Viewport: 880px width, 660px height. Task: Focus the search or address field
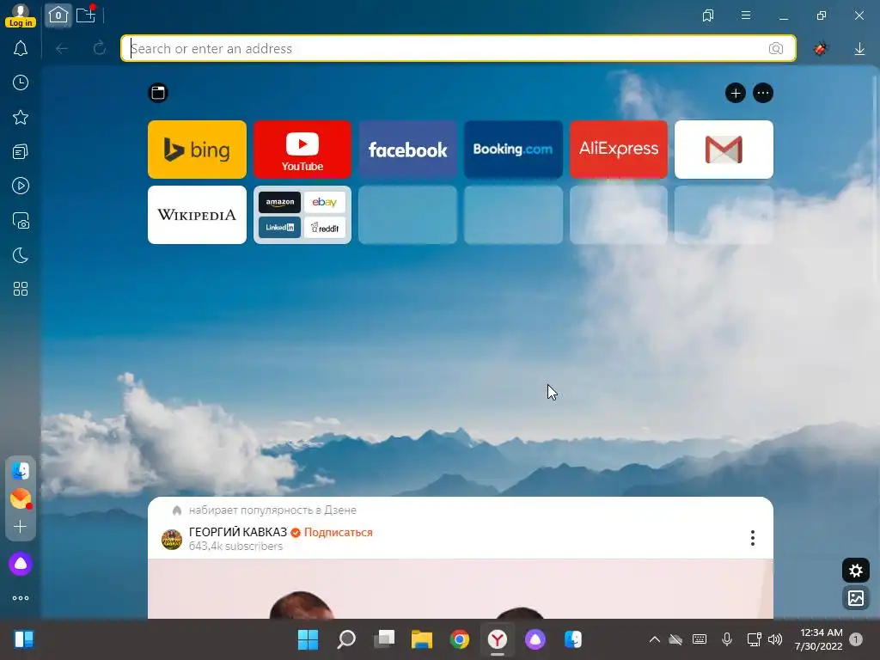click(x=458, y=49)
